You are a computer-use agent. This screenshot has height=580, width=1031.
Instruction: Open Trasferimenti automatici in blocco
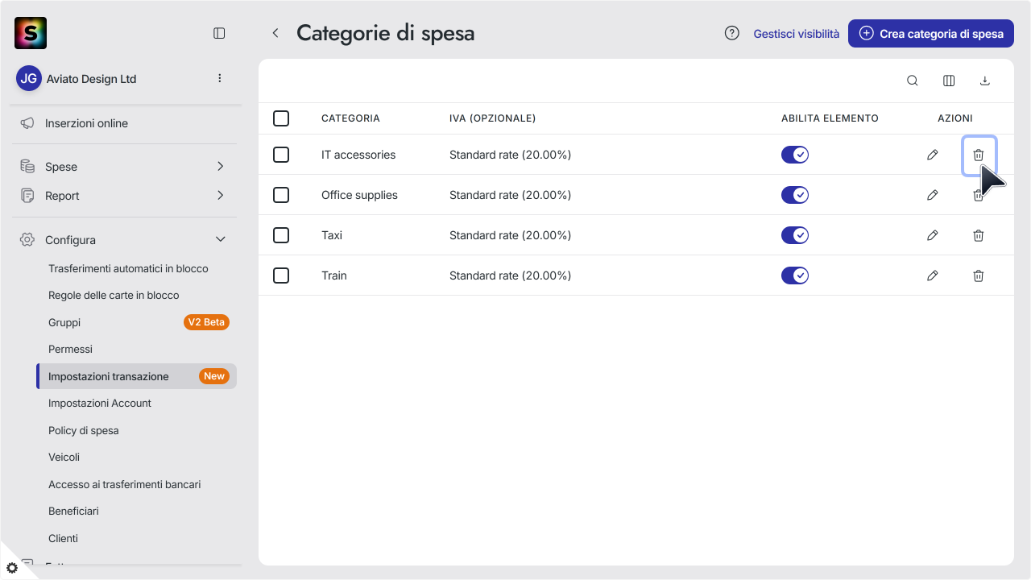128,268
